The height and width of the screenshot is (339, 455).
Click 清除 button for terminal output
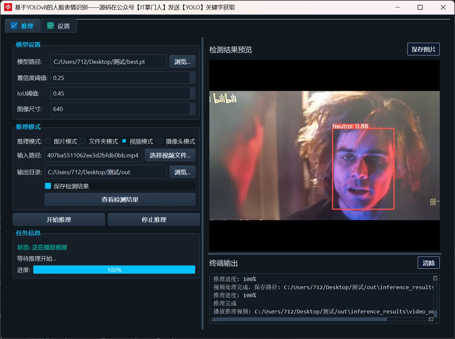429,263
